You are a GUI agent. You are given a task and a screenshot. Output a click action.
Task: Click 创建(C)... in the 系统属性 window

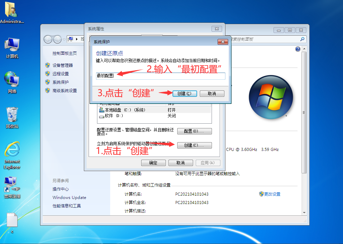(194, 145)
